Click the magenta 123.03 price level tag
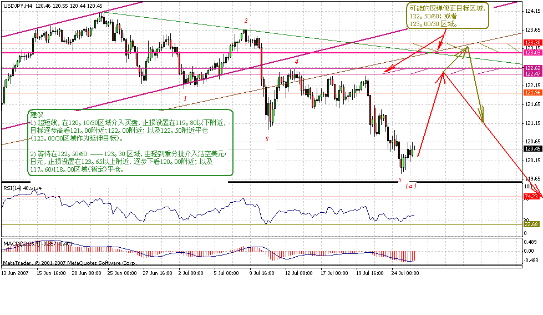Screen dimensions: 543x315 tap(532, 52)
